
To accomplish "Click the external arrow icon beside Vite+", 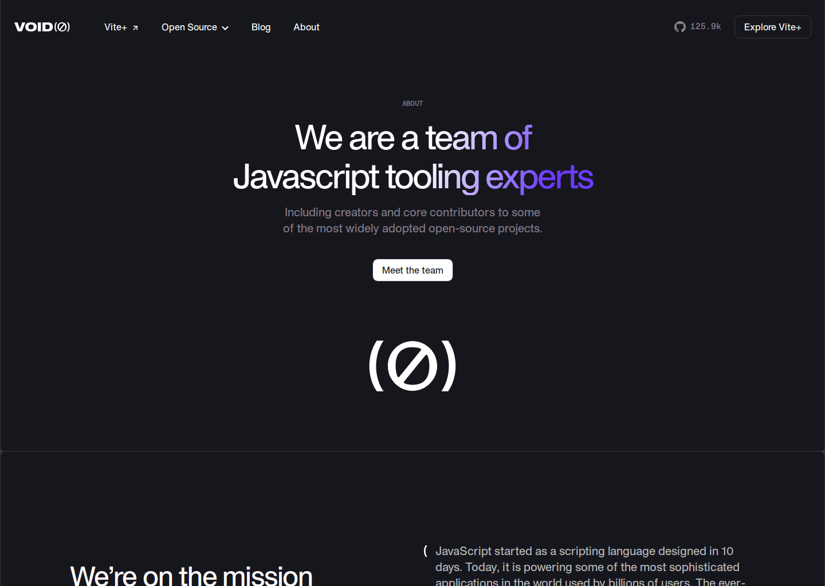I will (135, 27).
